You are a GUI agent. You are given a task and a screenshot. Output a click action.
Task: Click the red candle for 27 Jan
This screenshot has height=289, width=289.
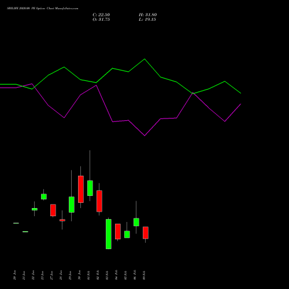coord(53,210)
